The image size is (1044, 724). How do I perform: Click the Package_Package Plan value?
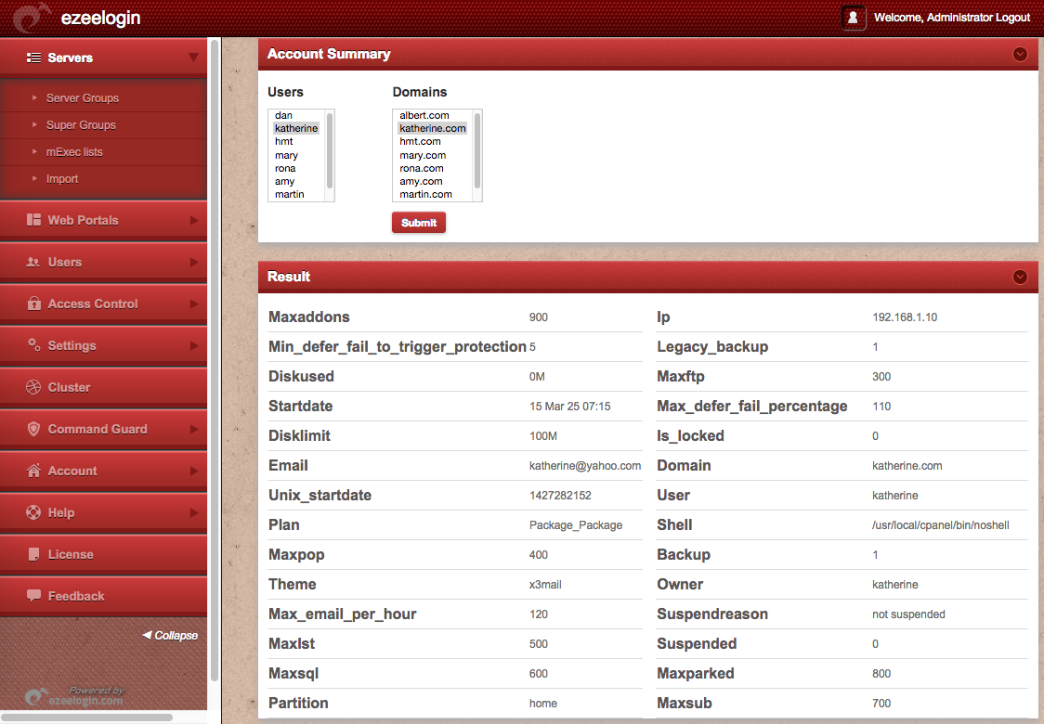[x=576, y=525]
